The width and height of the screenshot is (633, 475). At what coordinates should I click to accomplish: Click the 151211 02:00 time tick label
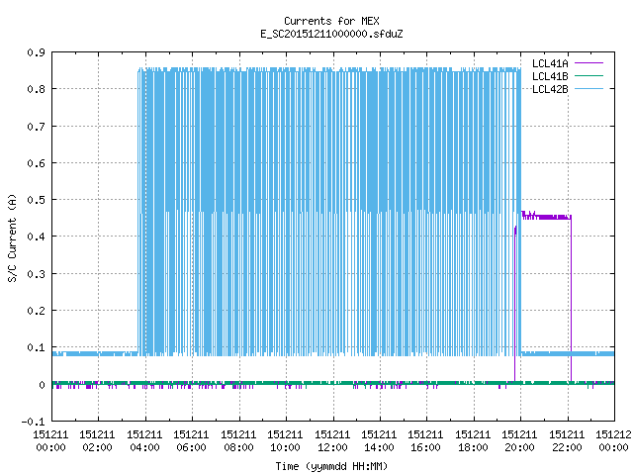[97, 440]
